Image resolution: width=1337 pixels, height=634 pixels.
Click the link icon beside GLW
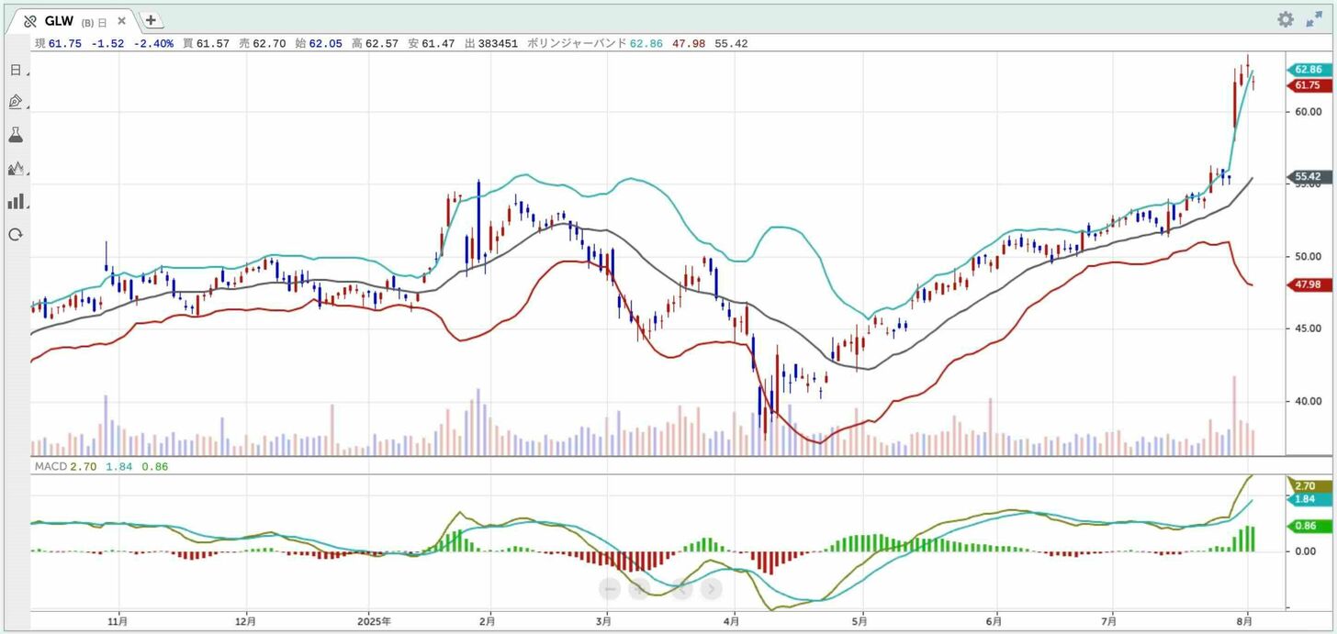(29, 21)
